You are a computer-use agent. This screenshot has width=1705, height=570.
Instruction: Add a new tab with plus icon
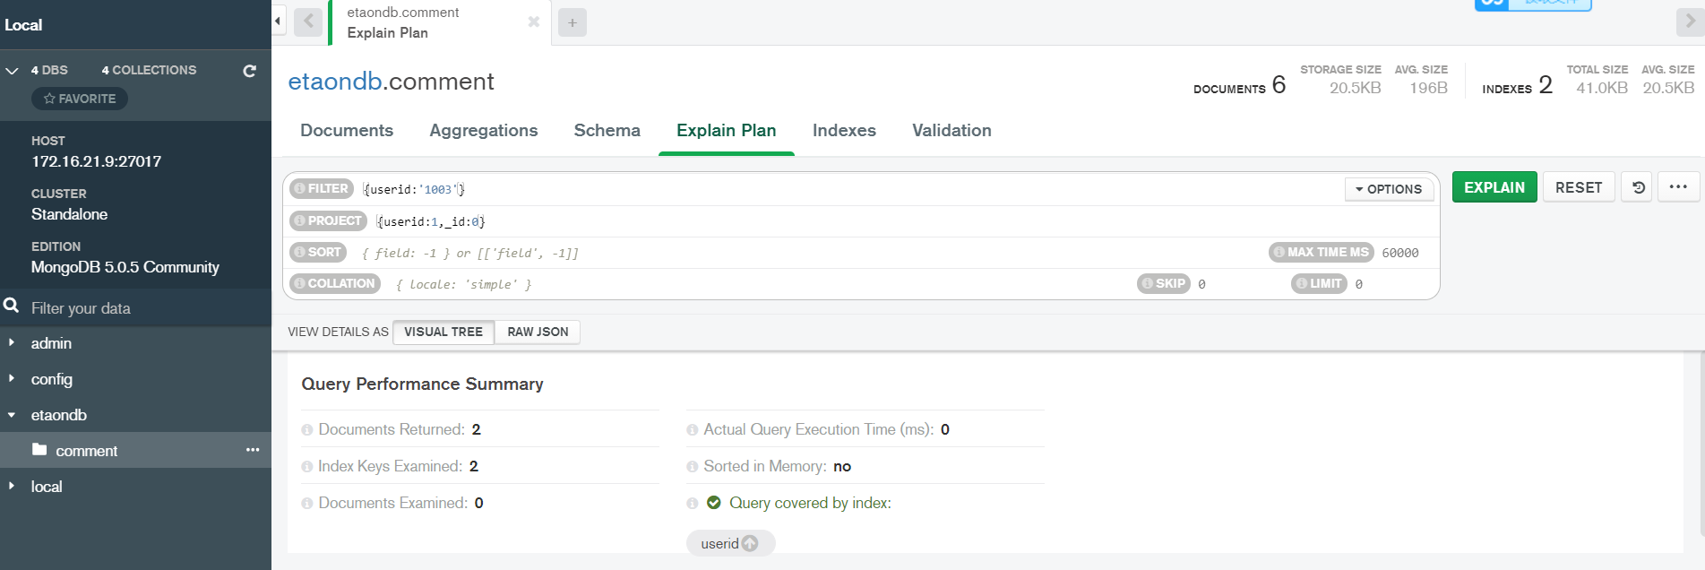tap(573, 22)
